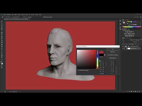Click Zu Farbfeldern hinzufügen button
Viewport: 142px width, 106px height.
pyautogui.click(x=112, y=55)
